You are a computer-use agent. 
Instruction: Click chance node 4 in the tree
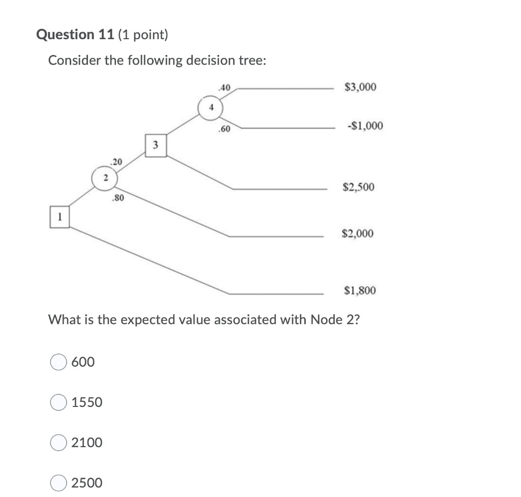point(211,107)
